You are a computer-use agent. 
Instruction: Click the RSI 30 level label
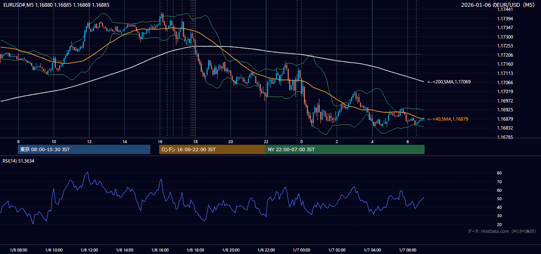(x=500, y=216)
